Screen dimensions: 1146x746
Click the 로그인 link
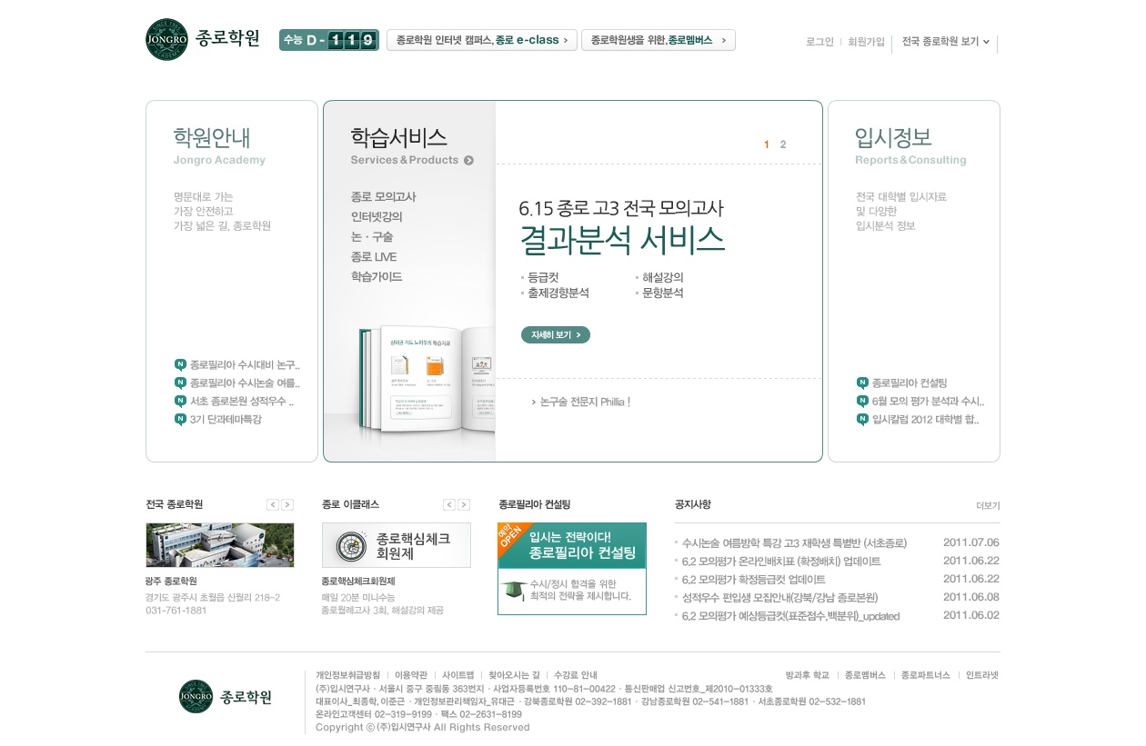pos(819,42)
